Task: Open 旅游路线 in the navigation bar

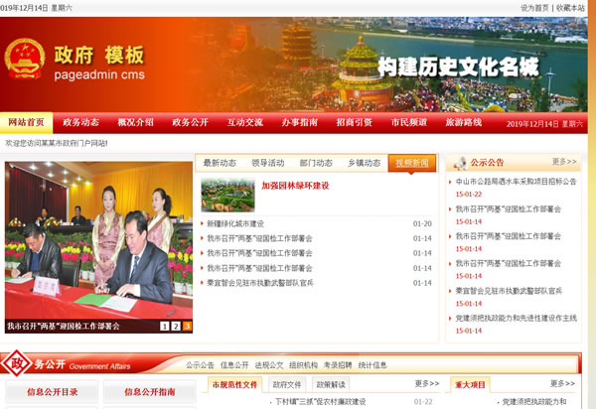Action: pyautogui.click(x=463, y=122)
